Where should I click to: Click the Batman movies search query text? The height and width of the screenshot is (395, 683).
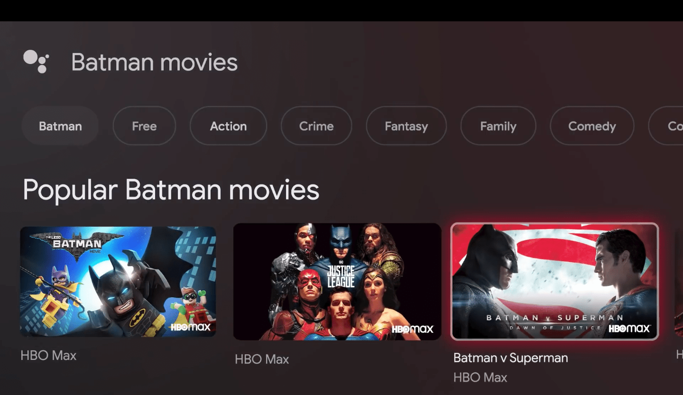[155, 62]
